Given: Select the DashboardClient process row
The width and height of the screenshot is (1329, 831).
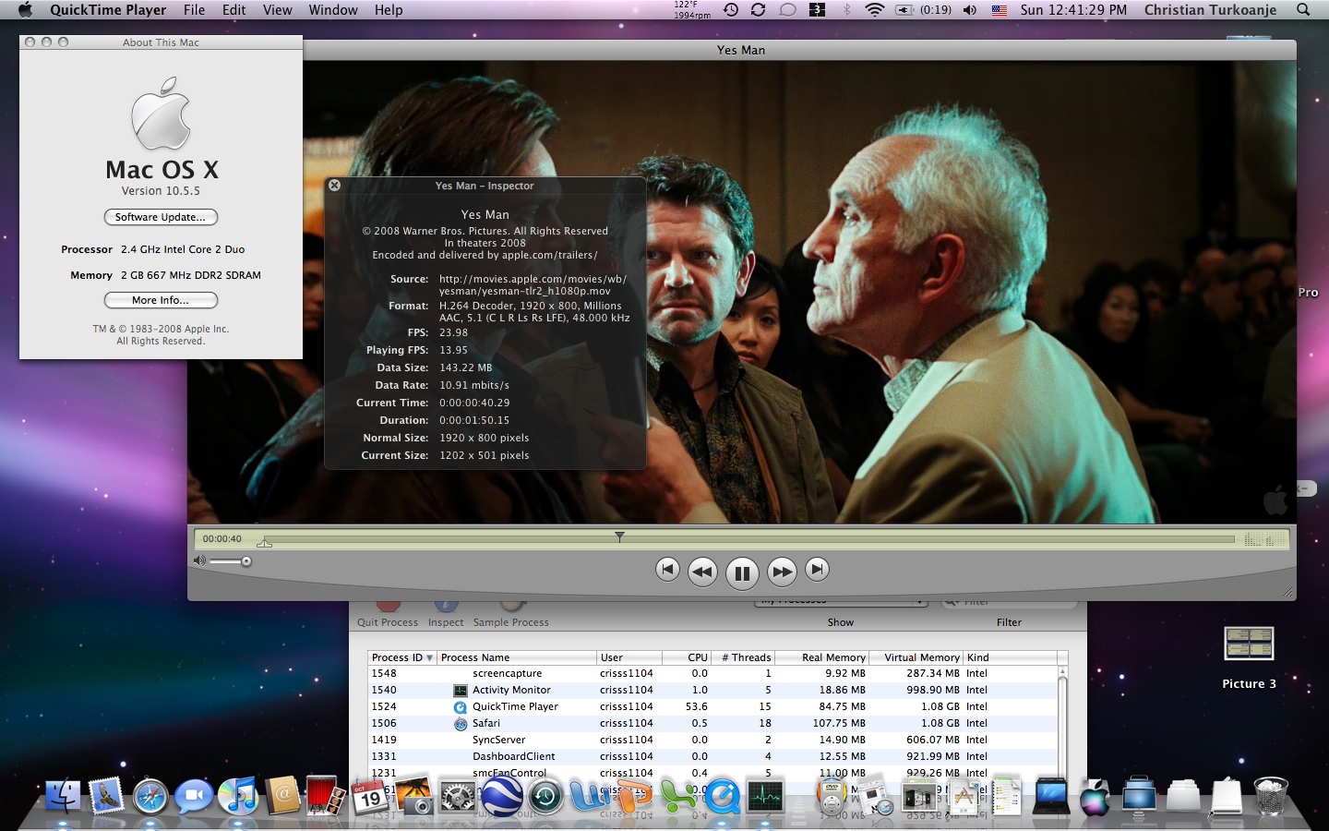Looking at the screenshot, I should (712, 756).
